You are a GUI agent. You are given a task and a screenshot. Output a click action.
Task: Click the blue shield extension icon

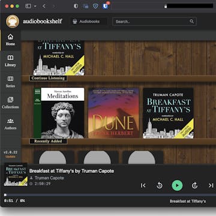(95, 6)
